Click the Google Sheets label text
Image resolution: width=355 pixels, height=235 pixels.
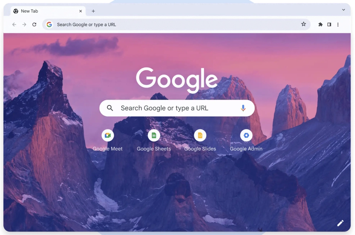154,149
